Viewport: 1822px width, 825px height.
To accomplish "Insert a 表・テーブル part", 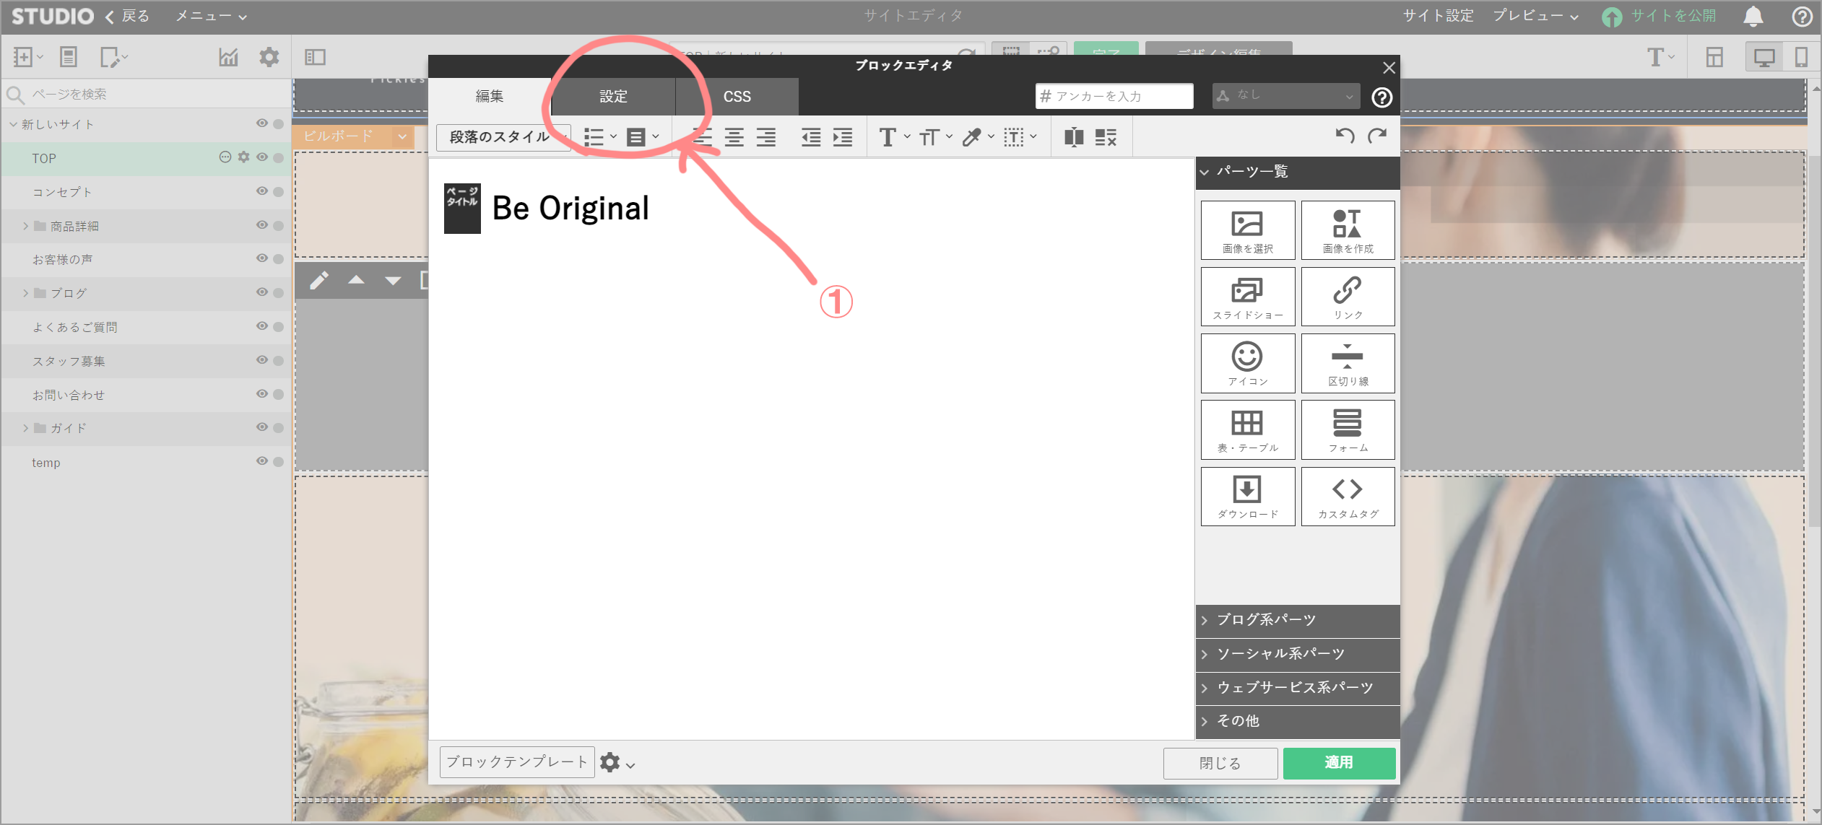I will point(1247,429).
